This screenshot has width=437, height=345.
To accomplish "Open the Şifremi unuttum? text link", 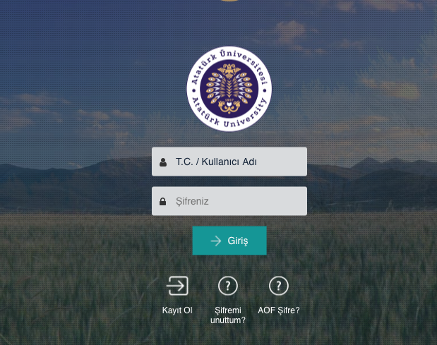I will tap(228, 315).
